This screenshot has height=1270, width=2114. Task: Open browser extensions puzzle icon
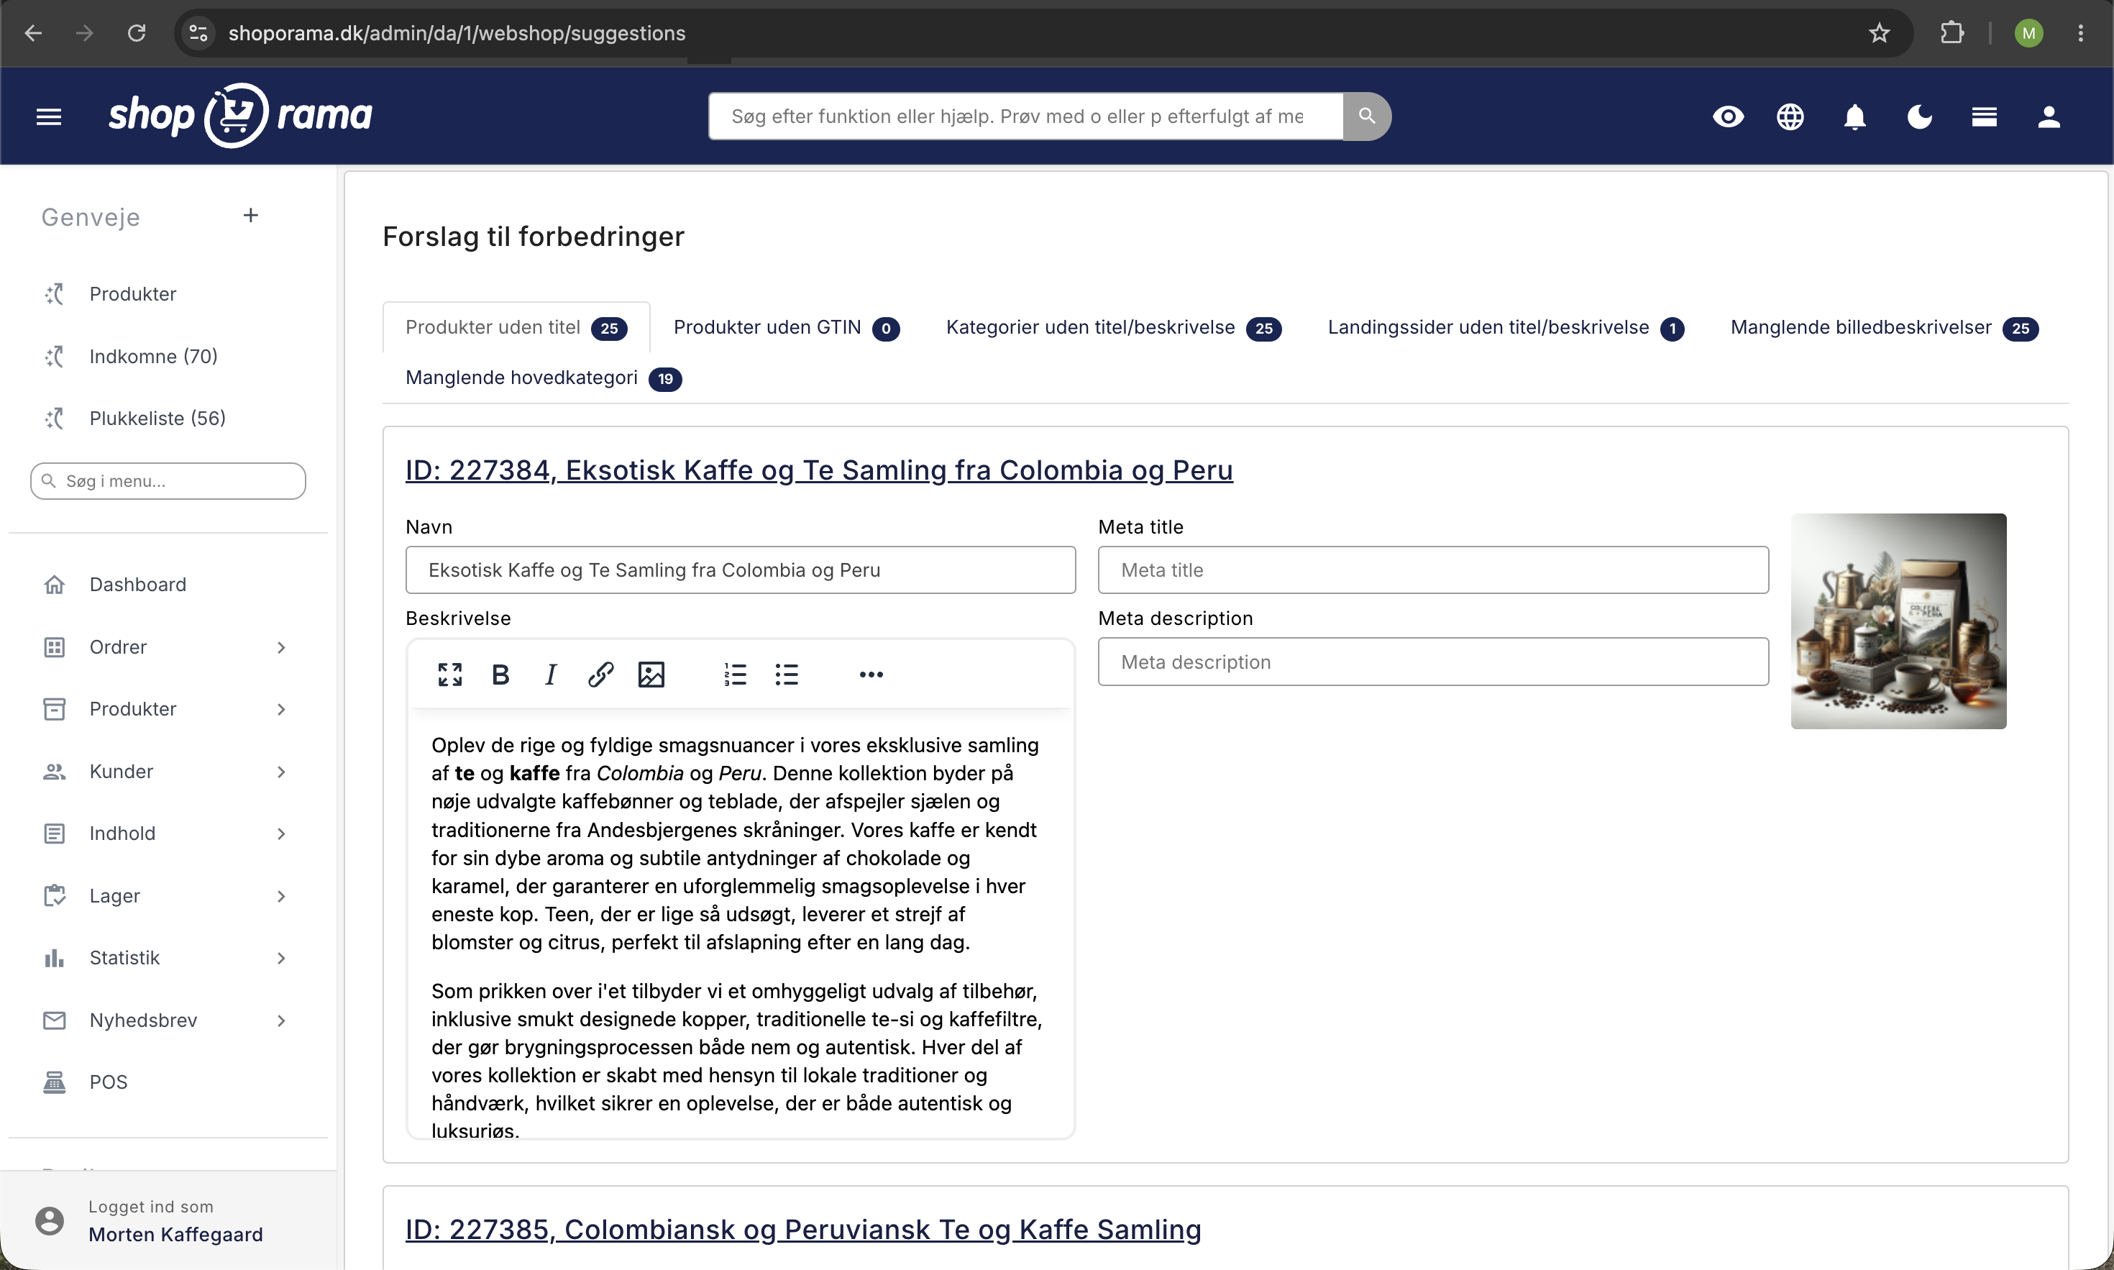1951,33
